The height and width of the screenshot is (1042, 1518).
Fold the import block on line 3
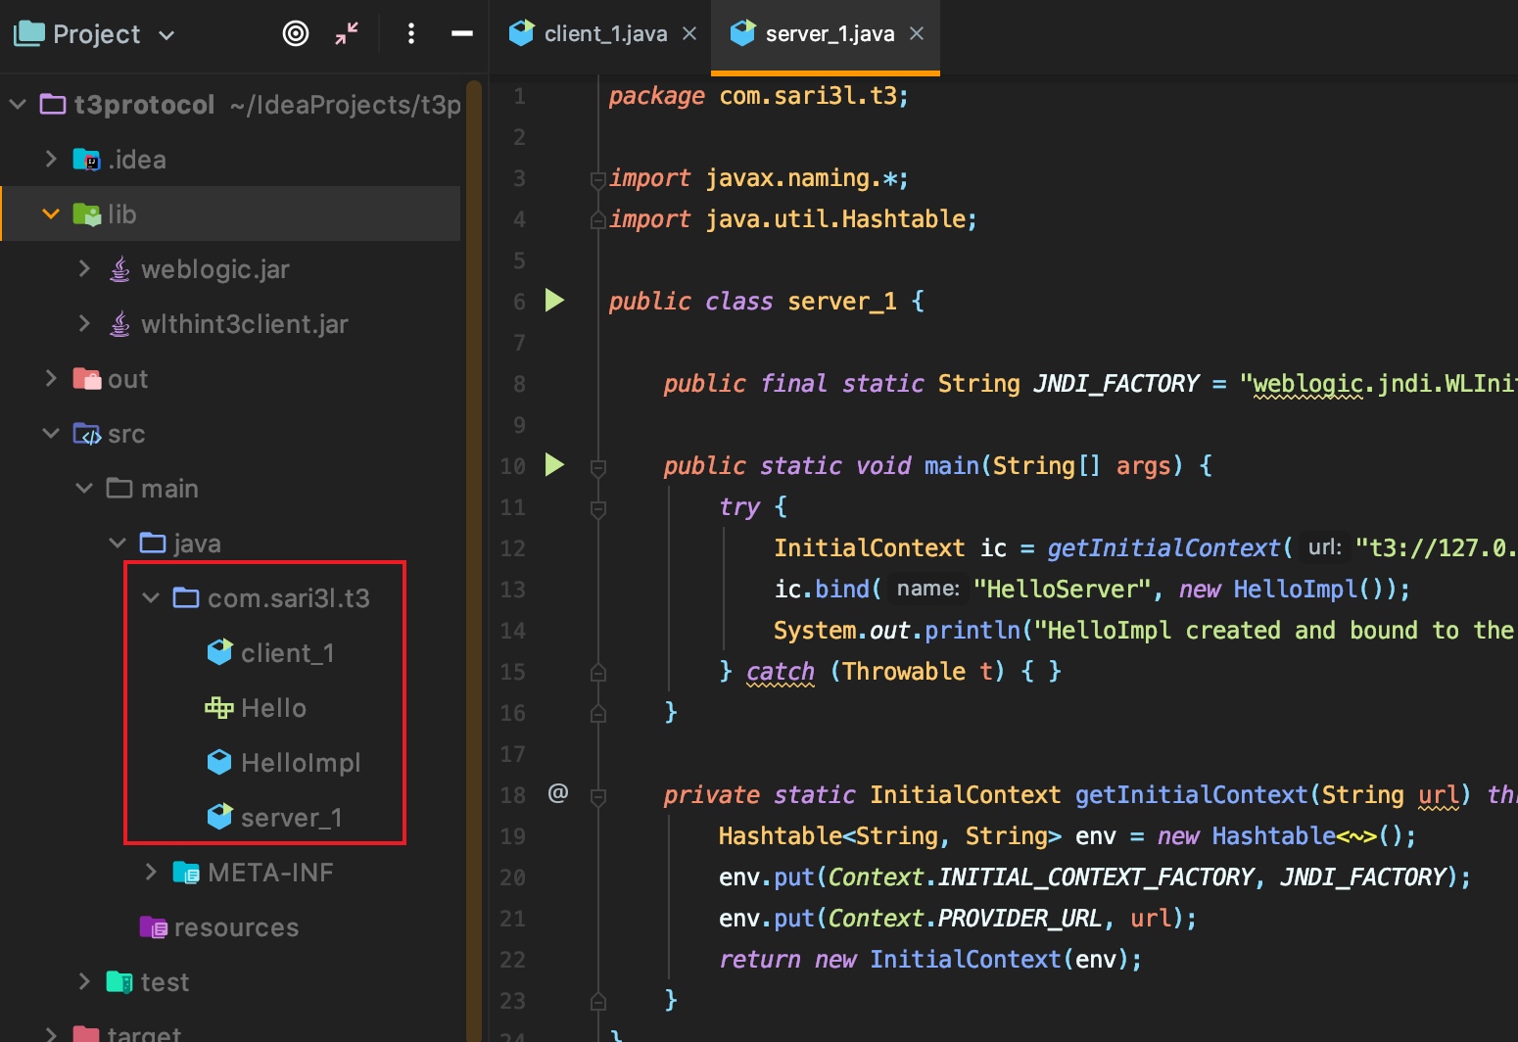click(x=597, y=178)
